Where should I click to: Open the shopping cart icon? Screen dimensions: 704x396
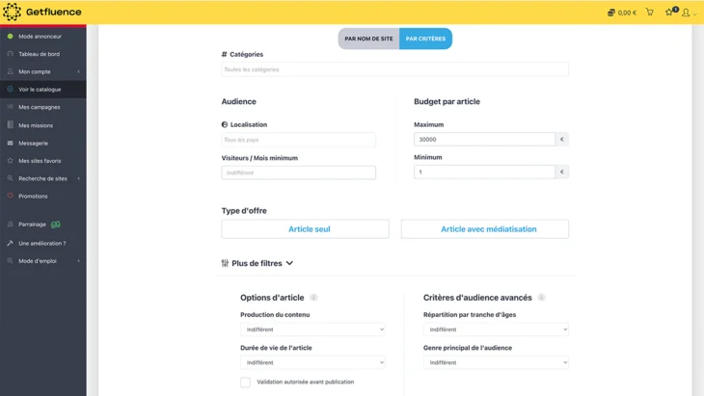click(x=650, y=13)
